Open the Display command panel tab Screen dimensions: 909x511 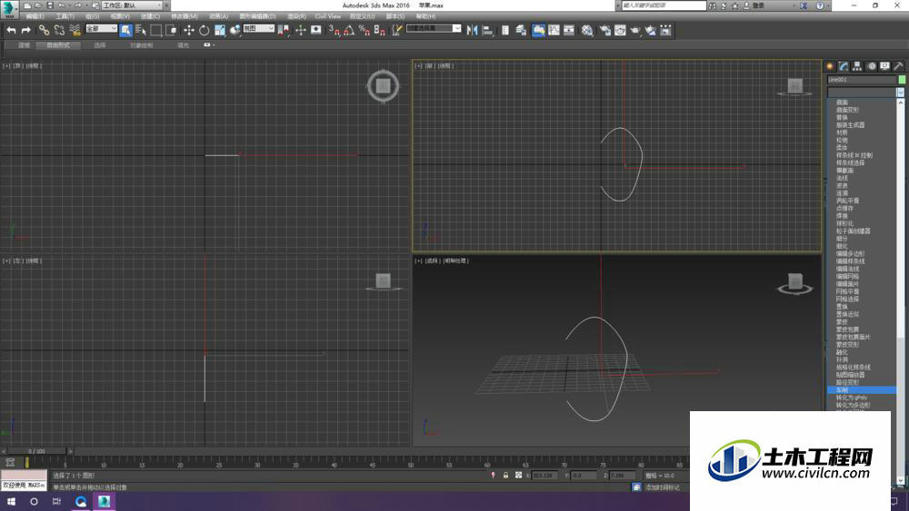(x=884, y=66)
